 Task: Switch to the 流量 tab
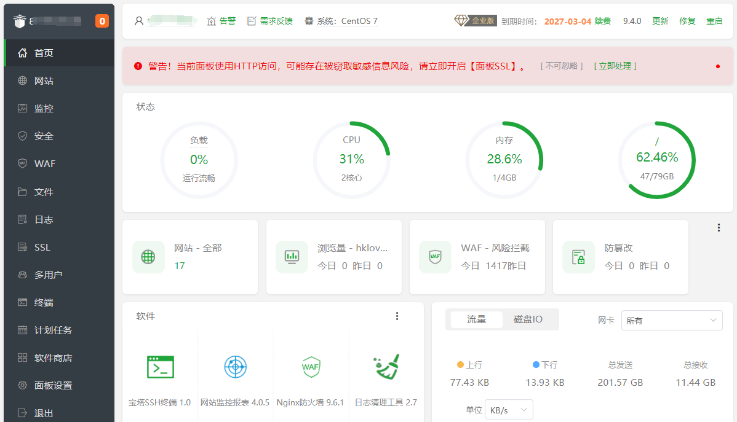coord(476,319)
